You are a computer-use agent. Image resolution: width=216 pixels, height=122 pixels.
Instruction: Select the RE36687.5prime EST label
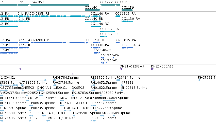coord(103,103)
